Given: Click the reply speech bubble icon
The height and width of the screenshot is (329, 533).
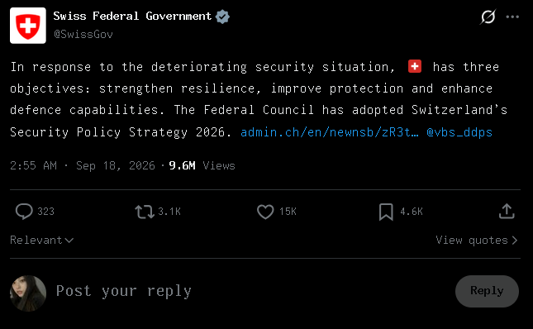Looking at the screenshot, I should tap(24, 212).
